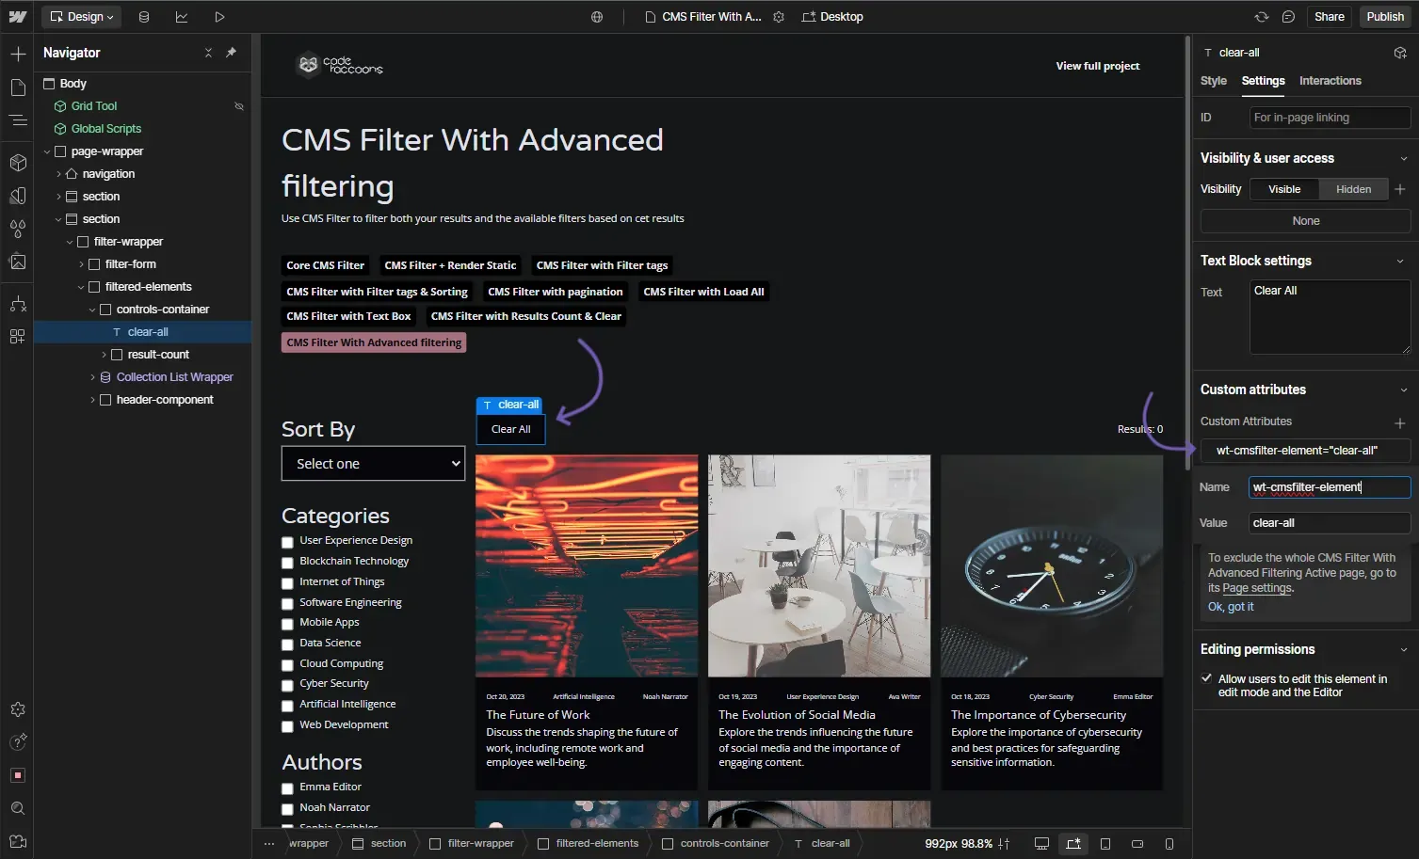Open the Navigator panel icon
Image resolution: width=1419 pixels, height=859 pixels.
click(18, 120)
